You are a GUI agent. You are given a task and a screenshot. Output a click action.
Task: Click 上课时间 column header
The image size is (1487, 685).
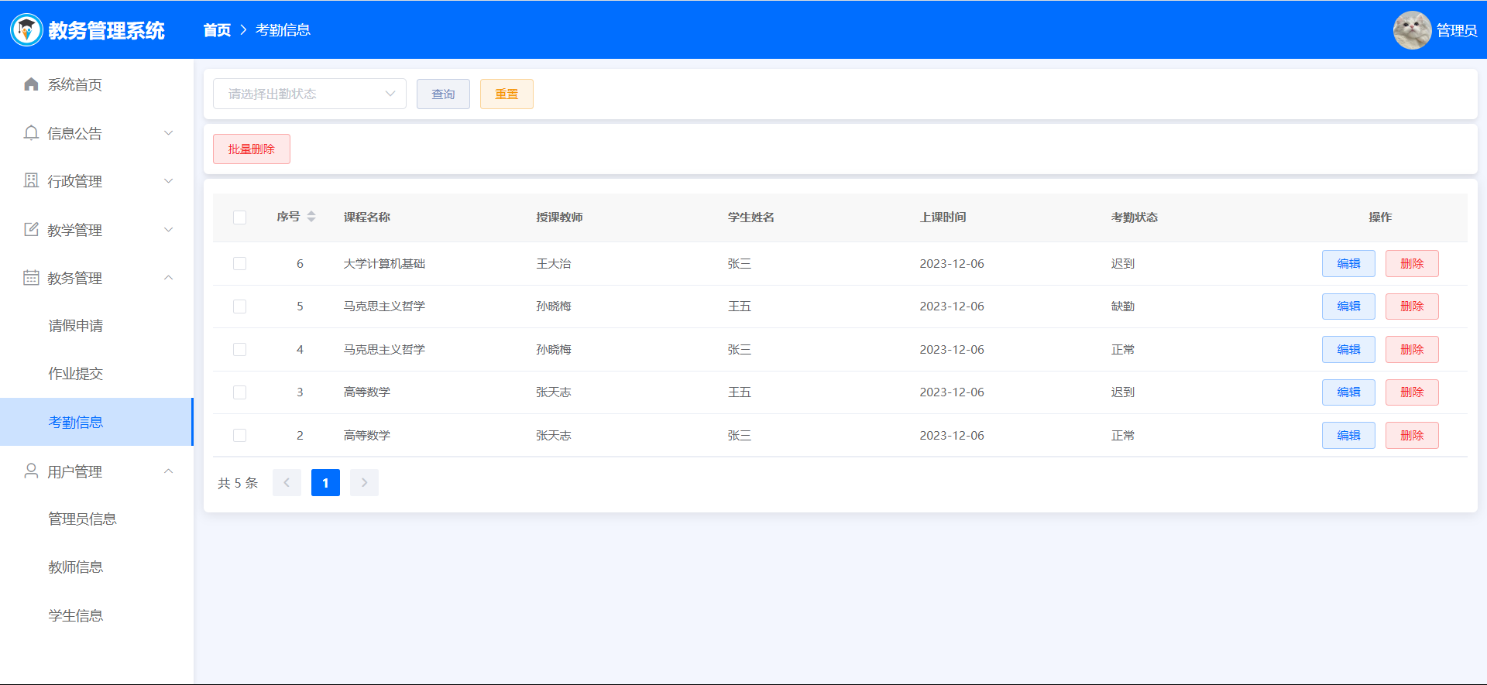[943, 217]
